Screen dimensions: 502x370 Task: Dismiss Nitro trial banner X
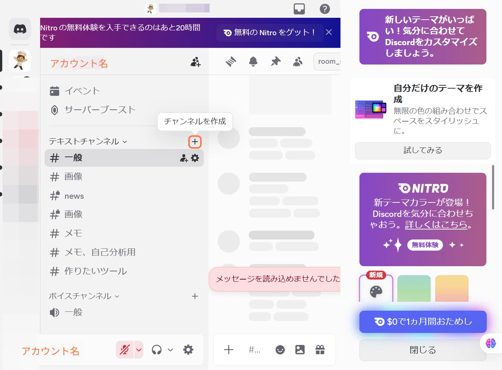(329, 32)
